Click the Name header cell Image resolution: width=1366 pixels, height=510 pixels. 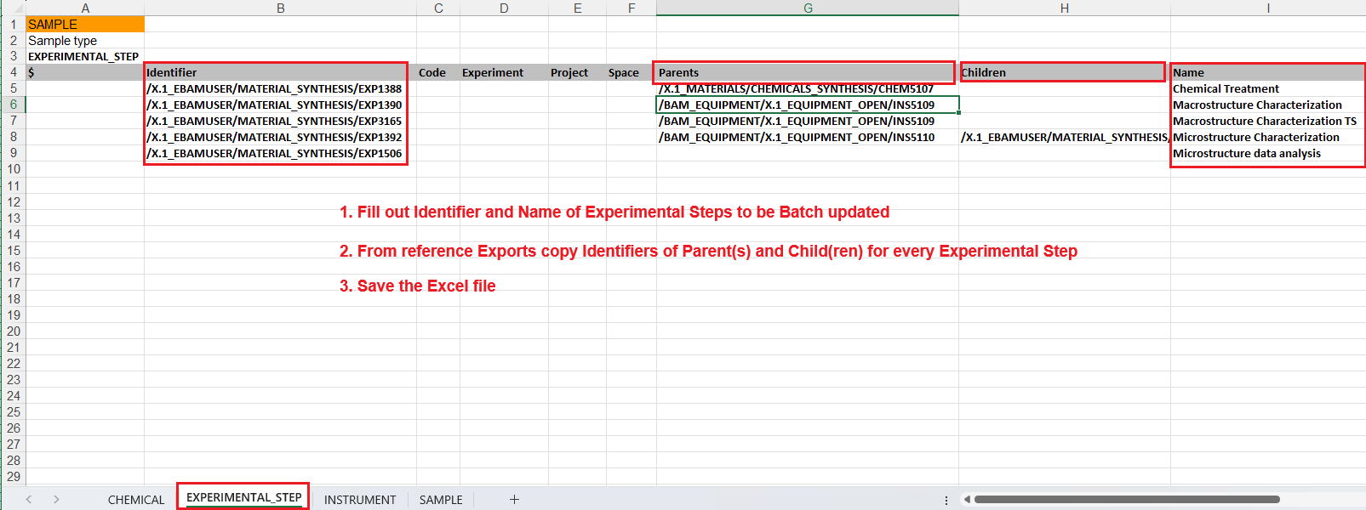1268,72
